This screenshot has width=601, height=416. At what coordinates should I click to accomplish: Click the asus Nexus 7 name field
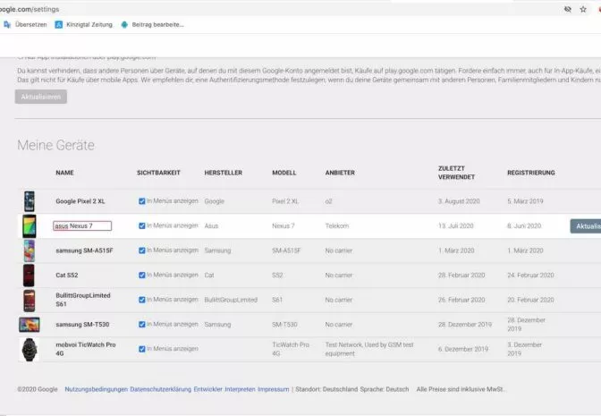[82, 225]
